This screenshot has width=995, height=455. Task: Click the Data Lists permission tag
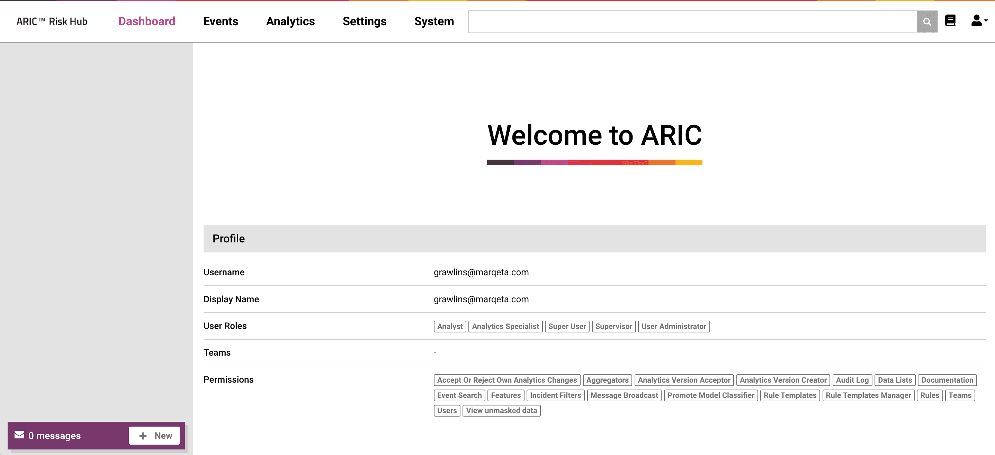pos(895,380)
